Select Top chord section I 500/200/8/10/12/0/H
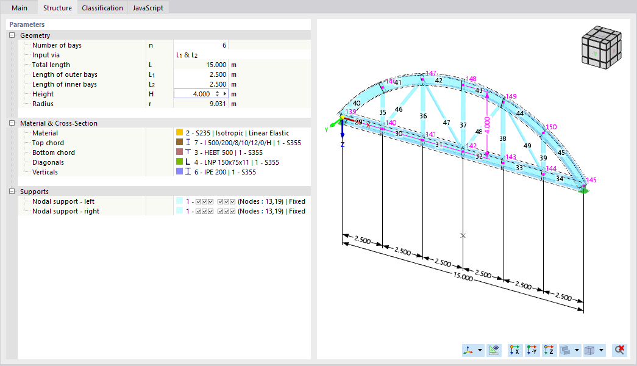 click(x=247, y=143)
